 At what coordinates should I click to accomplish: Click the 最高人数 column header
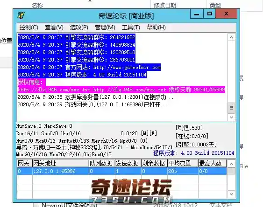click(213, 163)
